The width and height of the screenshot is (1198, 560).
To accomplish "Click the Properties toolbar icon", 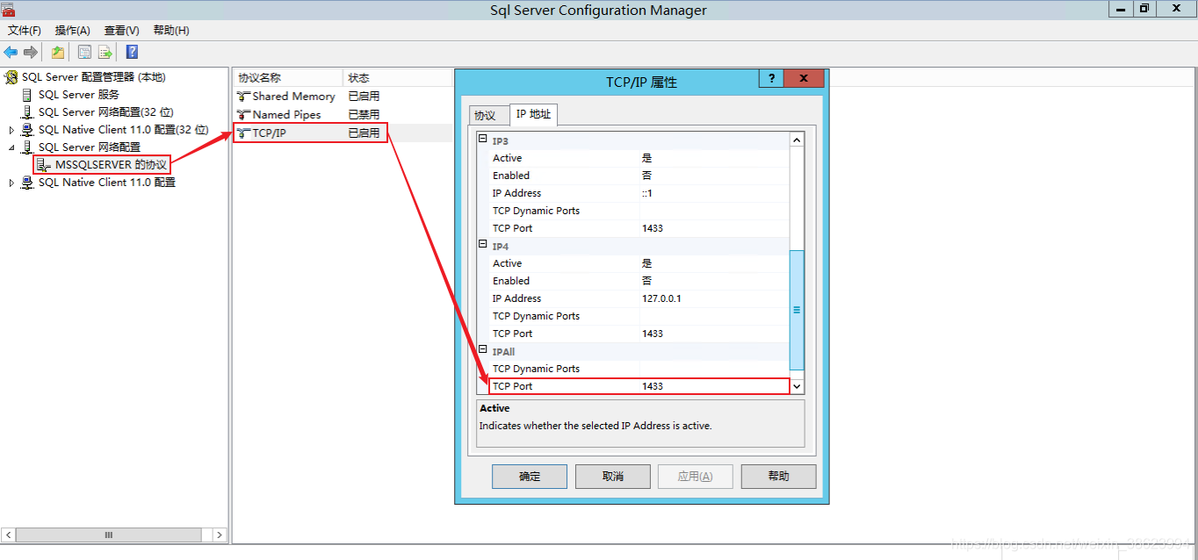I will [84, 52].
